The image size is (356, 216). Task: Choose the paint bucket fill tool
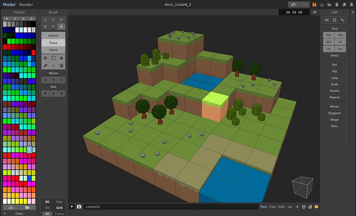pyautogui.click(x=61, y=66)
